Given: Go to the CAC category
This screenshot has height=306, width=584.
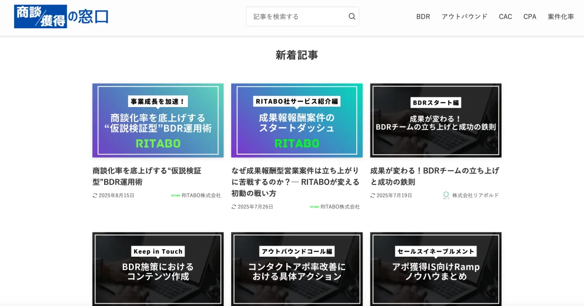Looking at the screenshot, I should (505, 17).
